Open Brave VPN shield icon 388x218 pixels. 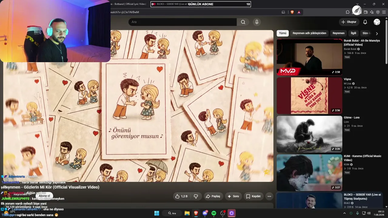click(378, 12)
